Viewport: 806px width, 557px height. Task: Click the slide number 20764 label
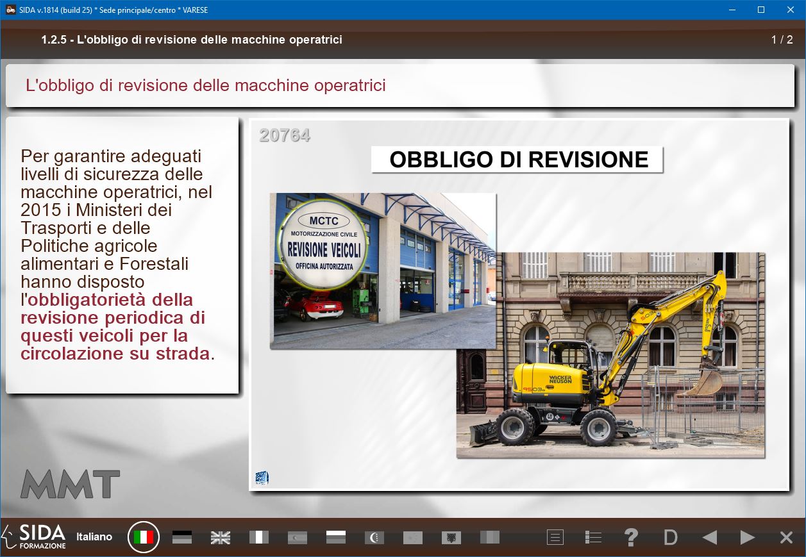coord(285,135)
